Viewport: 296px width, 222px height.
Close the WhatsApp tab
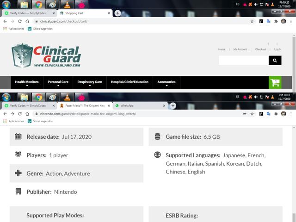click(x=164, y=106)
